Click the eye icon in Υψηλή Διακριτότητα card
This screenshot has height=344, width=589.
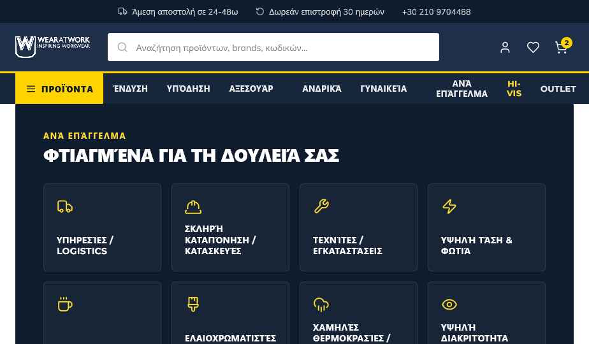tap(449, 305)
